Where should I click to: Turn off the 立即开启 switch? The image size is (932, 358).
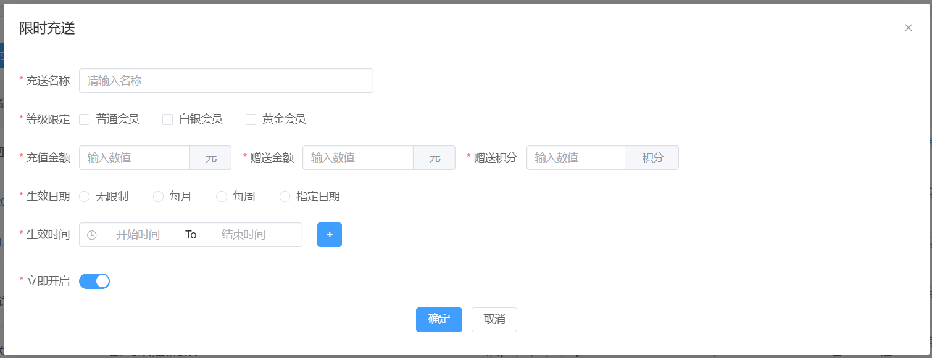pyautogui.click(x=94, y=281)
